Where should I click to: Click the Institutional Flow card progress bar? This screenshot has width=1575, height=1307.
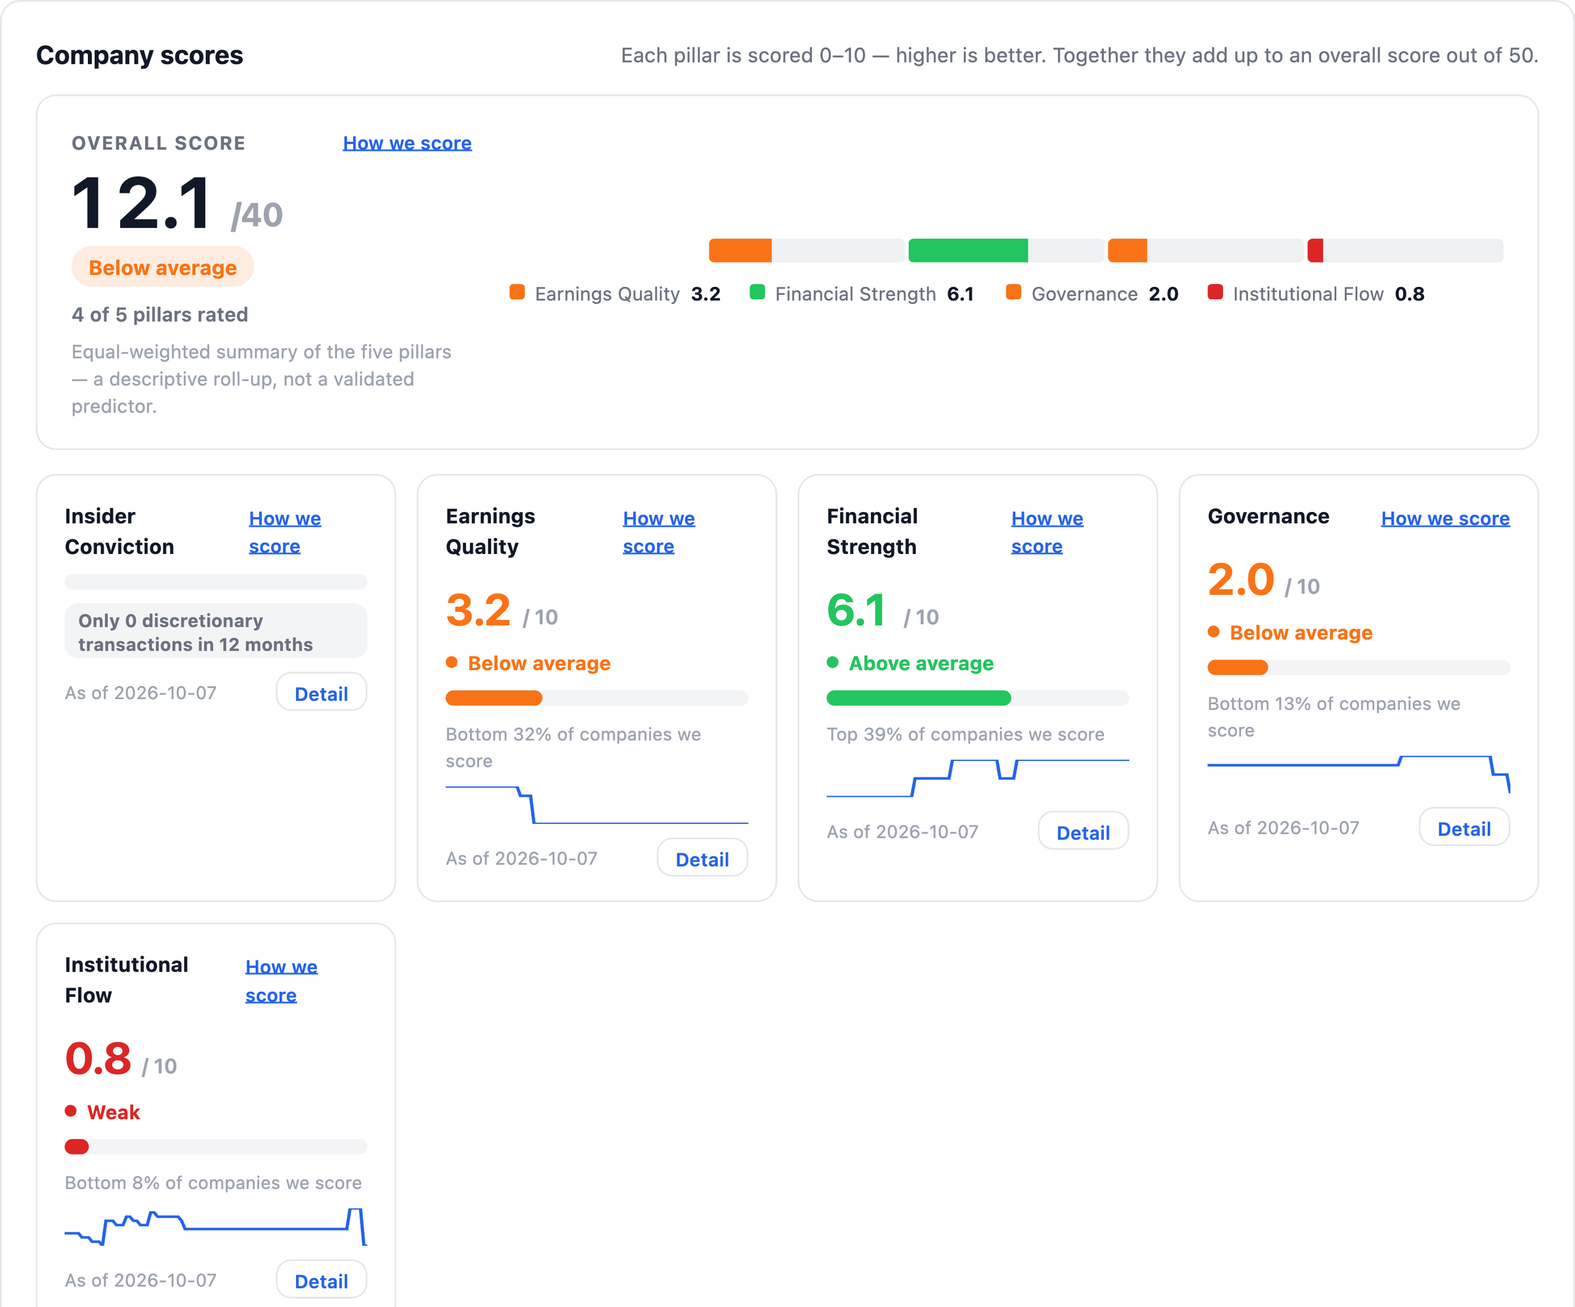tap(215, 1146)
